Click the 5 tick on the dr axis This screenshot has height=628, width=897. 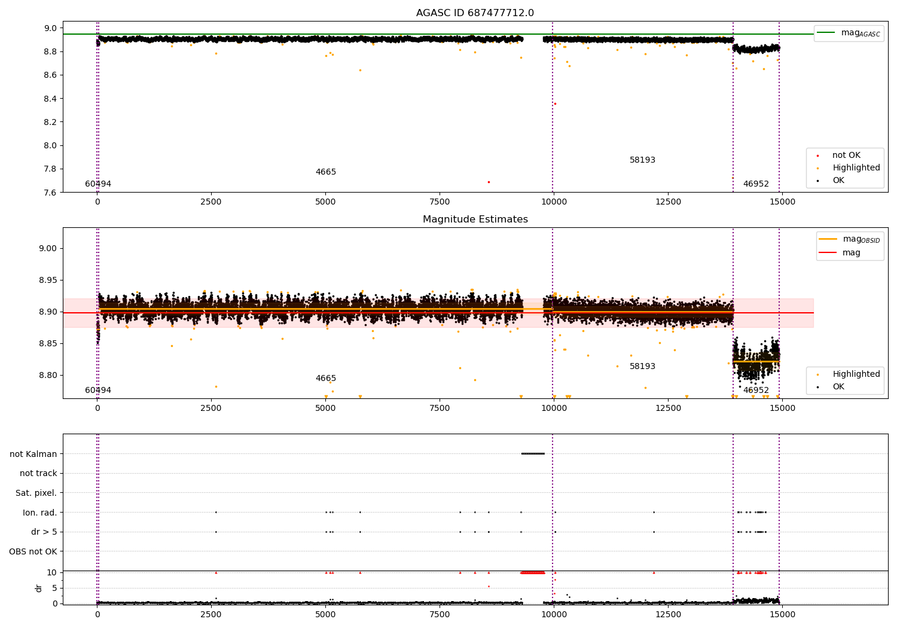[x=55, y=589]
